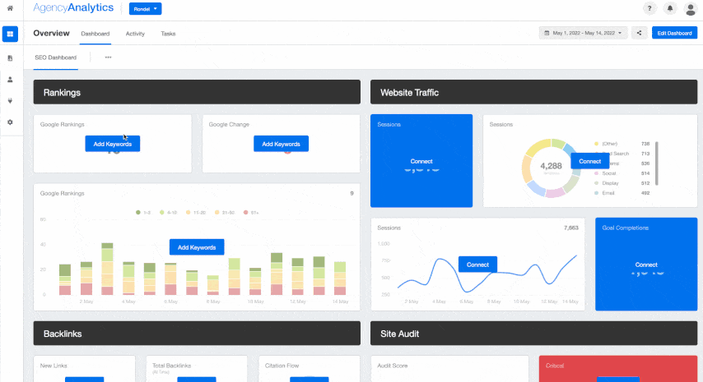Click Connect on the Sessions line chart
This screenshot has height=382, width=703.
477,265
